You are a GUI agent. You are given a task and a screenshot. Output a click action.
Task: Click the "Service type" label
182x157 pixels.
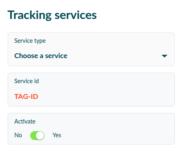[x=30, y=41]
